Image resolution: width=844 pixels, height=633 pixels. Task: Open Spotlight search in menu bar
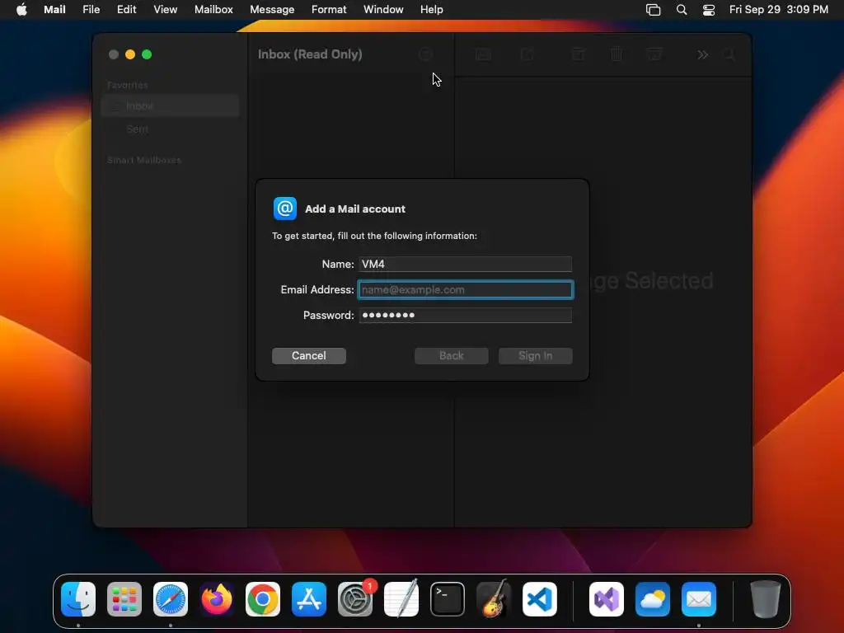[682, 10]
